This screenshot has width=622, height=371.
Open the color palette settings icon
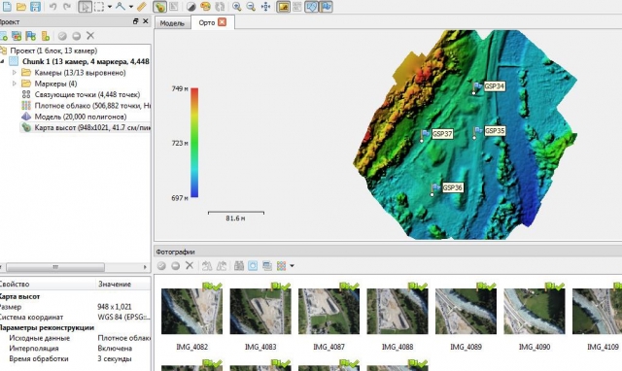click(x=205, y=7)
